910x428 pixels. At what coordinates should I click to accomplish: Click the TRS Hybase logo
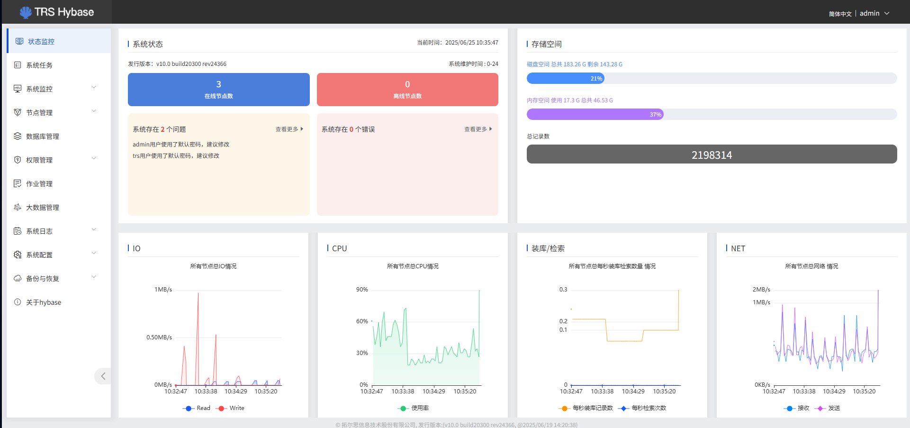(57, 12)
